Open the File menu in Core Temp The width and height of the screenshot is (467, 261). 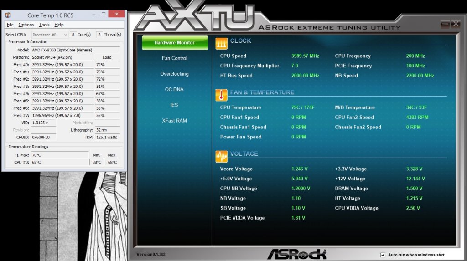click(x=10, y=25)
